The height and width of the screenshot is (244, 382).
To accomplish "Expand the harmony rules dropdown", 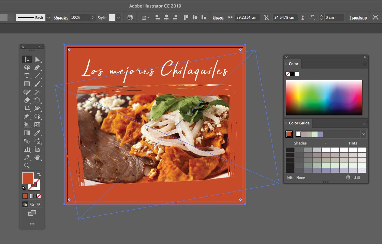I will 363,134.
